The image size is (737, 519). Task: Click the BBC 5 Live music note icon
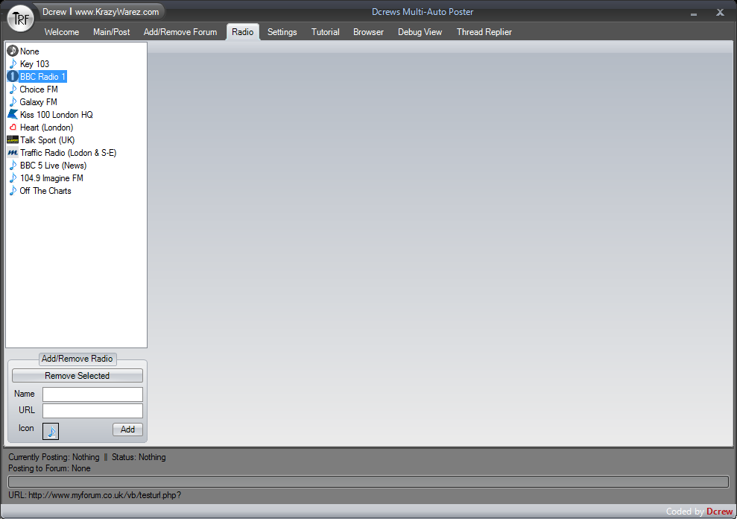13,165
